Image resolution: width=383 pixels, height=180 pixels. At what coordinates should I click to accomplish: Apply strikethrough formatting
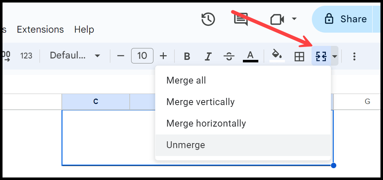(229, 56)
